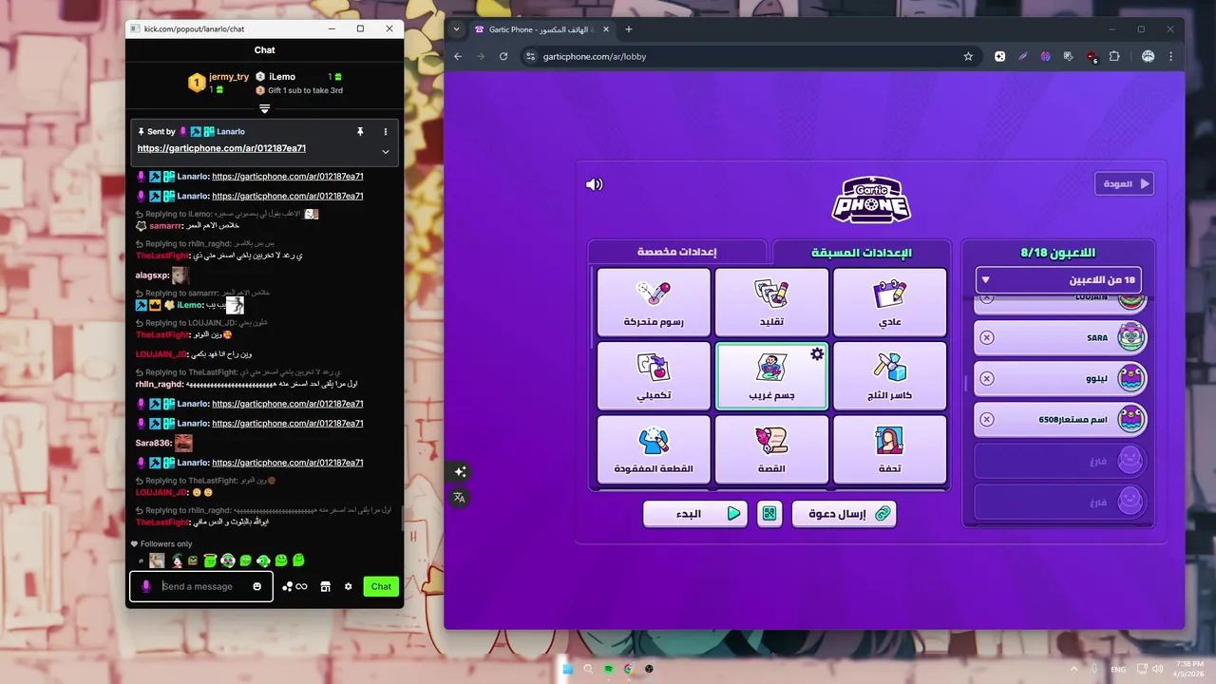Open Spotify from the taskbar

(x=609, y=669)
